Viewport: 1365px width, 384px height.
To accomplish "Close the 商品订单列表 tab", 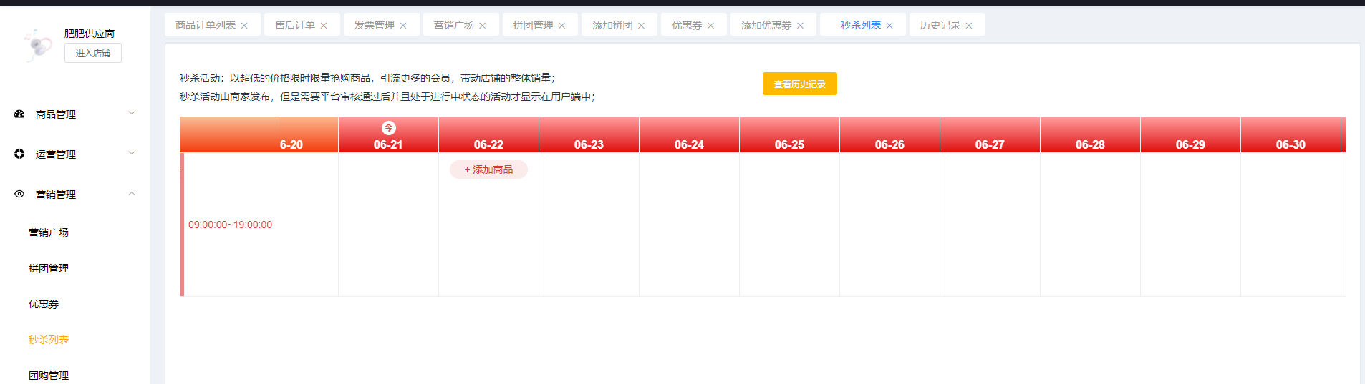I will [x=244, y=26].
